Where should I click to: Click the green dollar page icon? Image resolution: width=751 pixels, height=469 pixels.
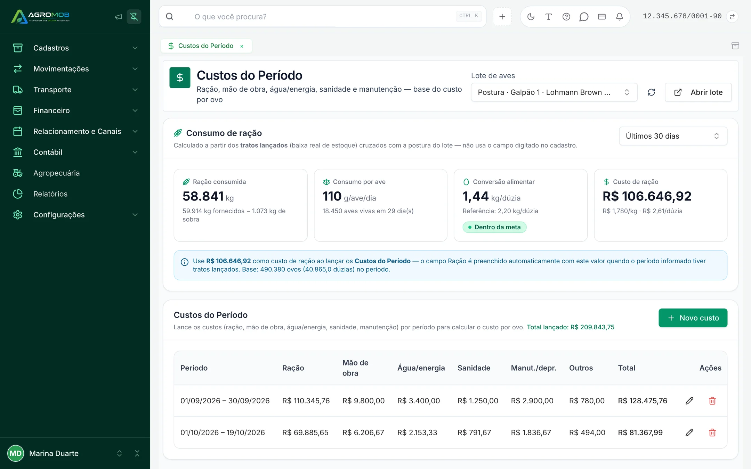click(180, 77)
